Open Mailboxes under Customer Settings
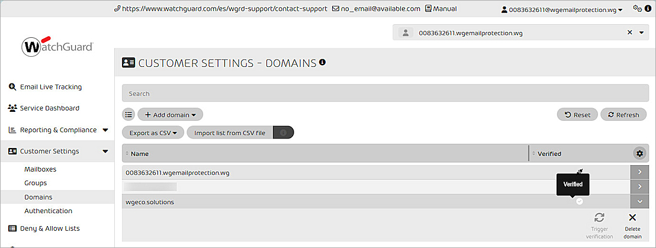This screenshot has height=248, width=656. (40, 169)
